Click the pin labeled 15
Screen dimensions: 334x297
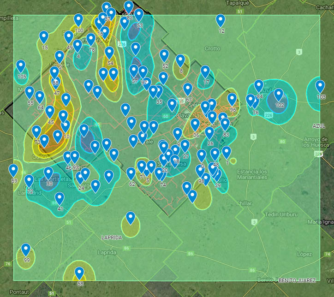pos(44,37)
